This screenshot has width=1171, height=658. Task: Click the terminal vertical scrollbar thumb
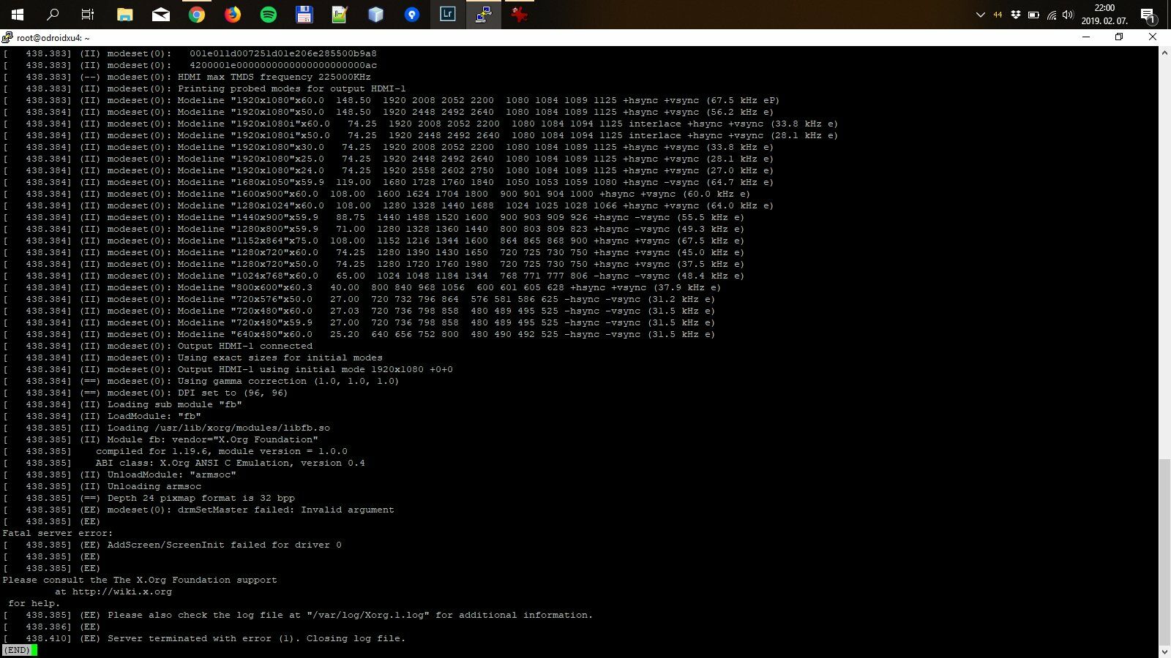(x=1164, y=552)
